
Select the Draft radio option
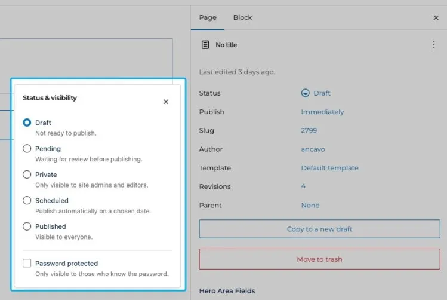pyautogui.click(x=27, y=123)
